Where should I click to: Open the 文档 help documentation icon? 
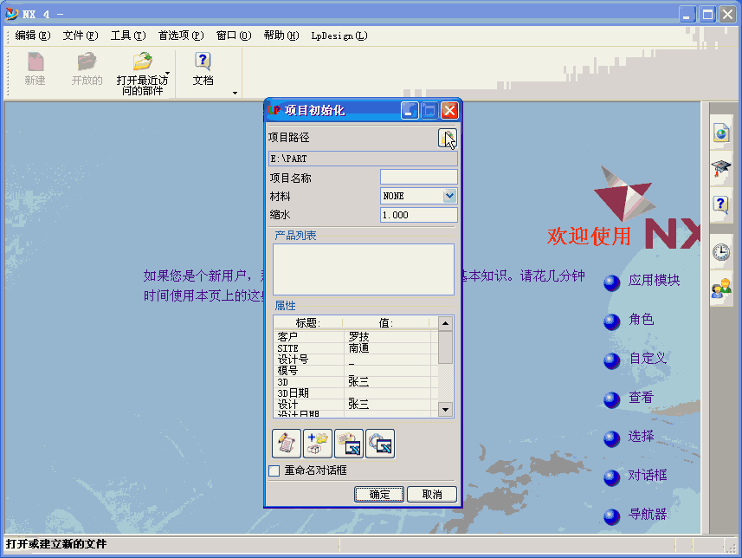point(203,62)
